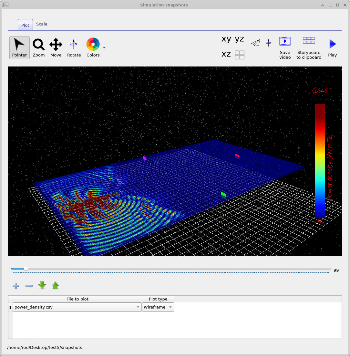350x356 pixels.
Task: Switch to the xy view
Action: coord(226,39)
